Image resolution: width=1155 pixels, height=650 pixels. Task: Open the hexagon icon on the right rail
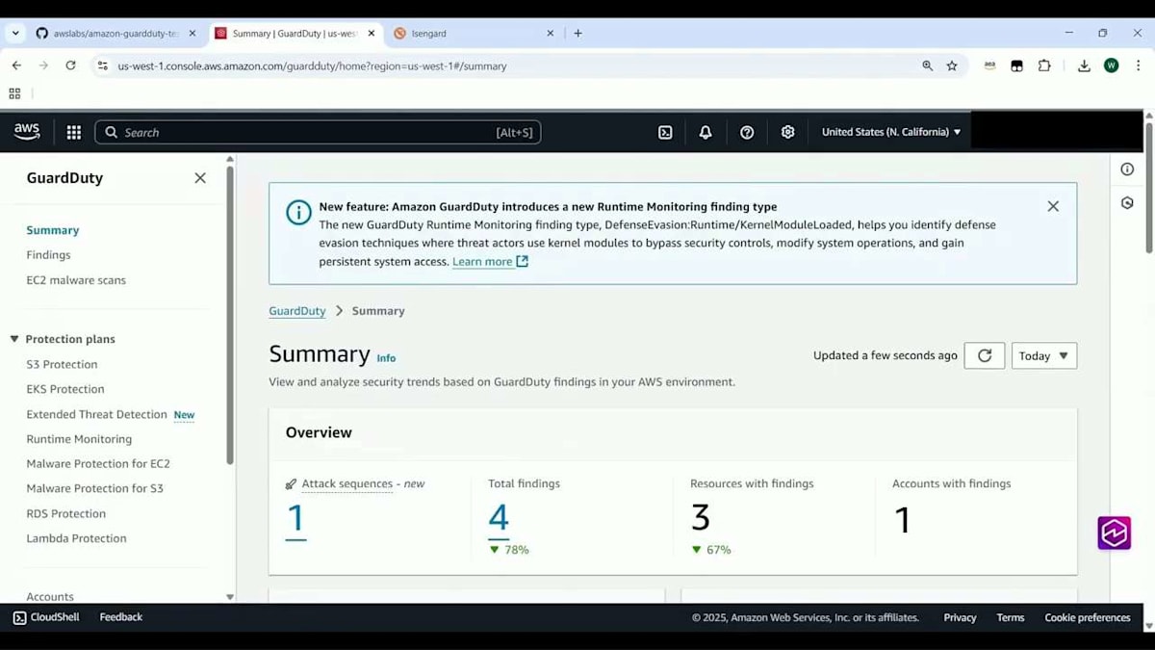1127,203
